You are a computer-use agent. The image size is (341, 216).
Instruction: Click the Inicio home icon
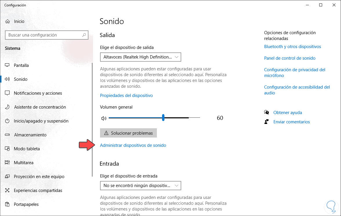[x=8, y=21]
